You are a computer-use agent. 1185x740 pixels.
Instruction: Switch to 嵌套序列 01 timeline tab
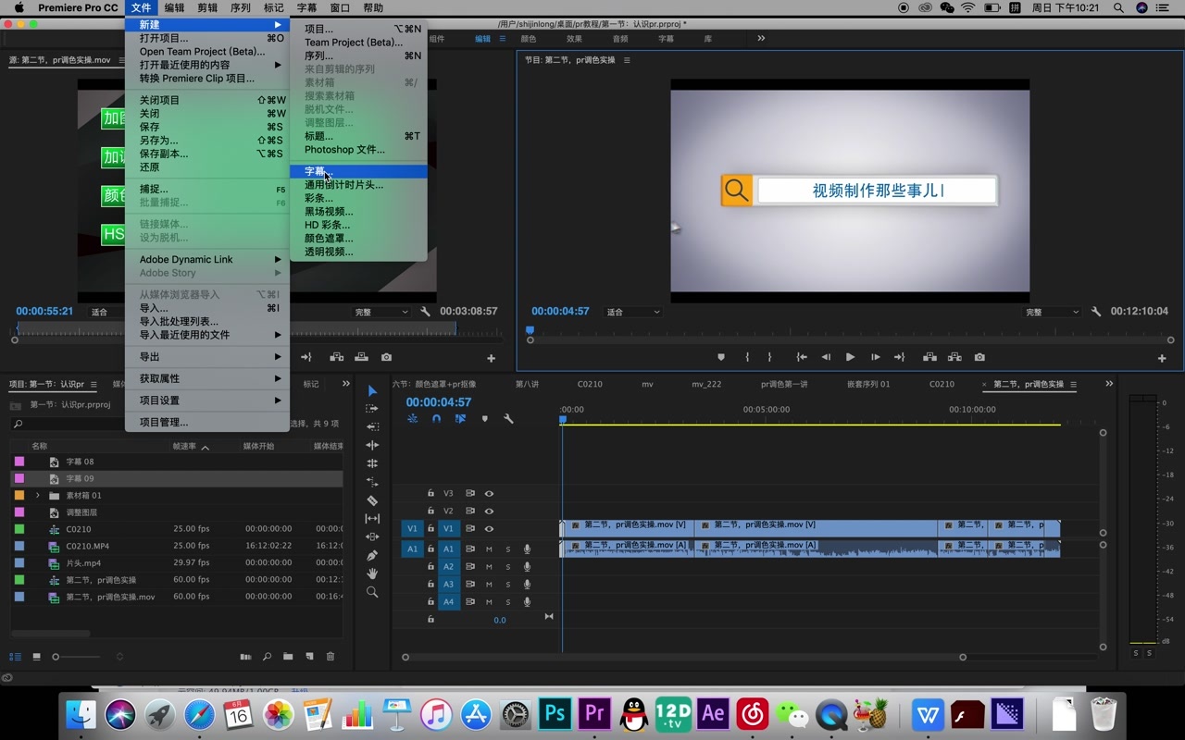tap(868, 384)
